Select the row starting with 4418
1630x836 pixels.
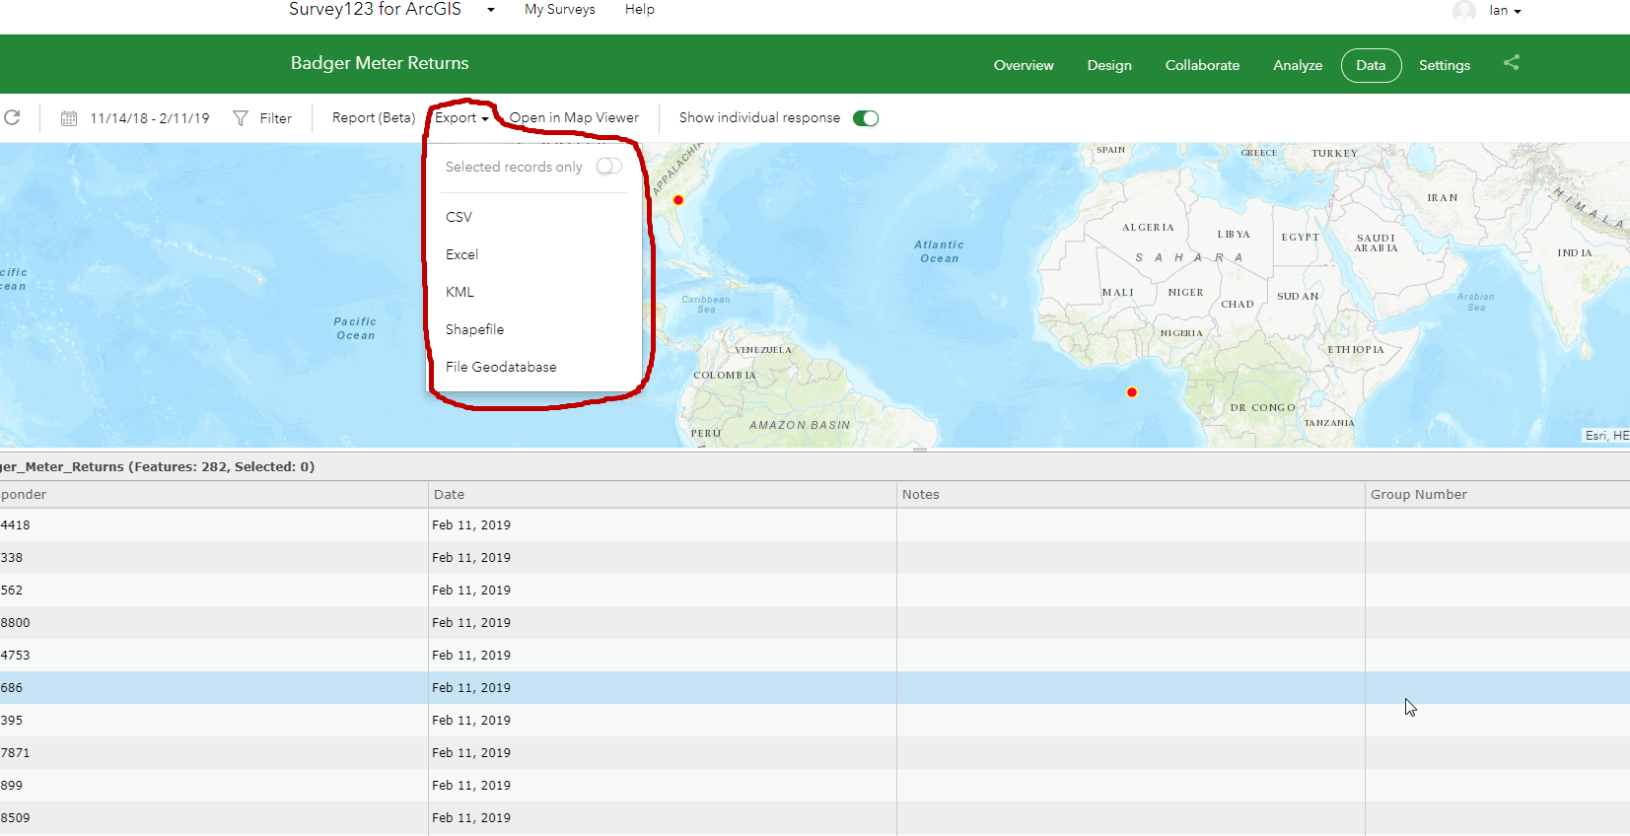[815, 525]
